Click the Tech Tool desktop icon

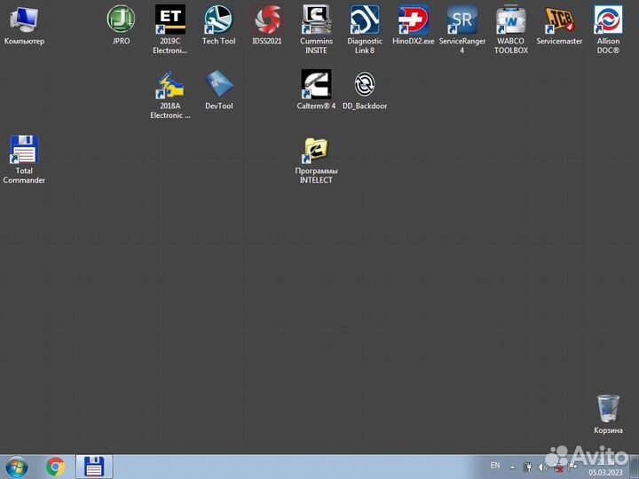click(218, 20)
